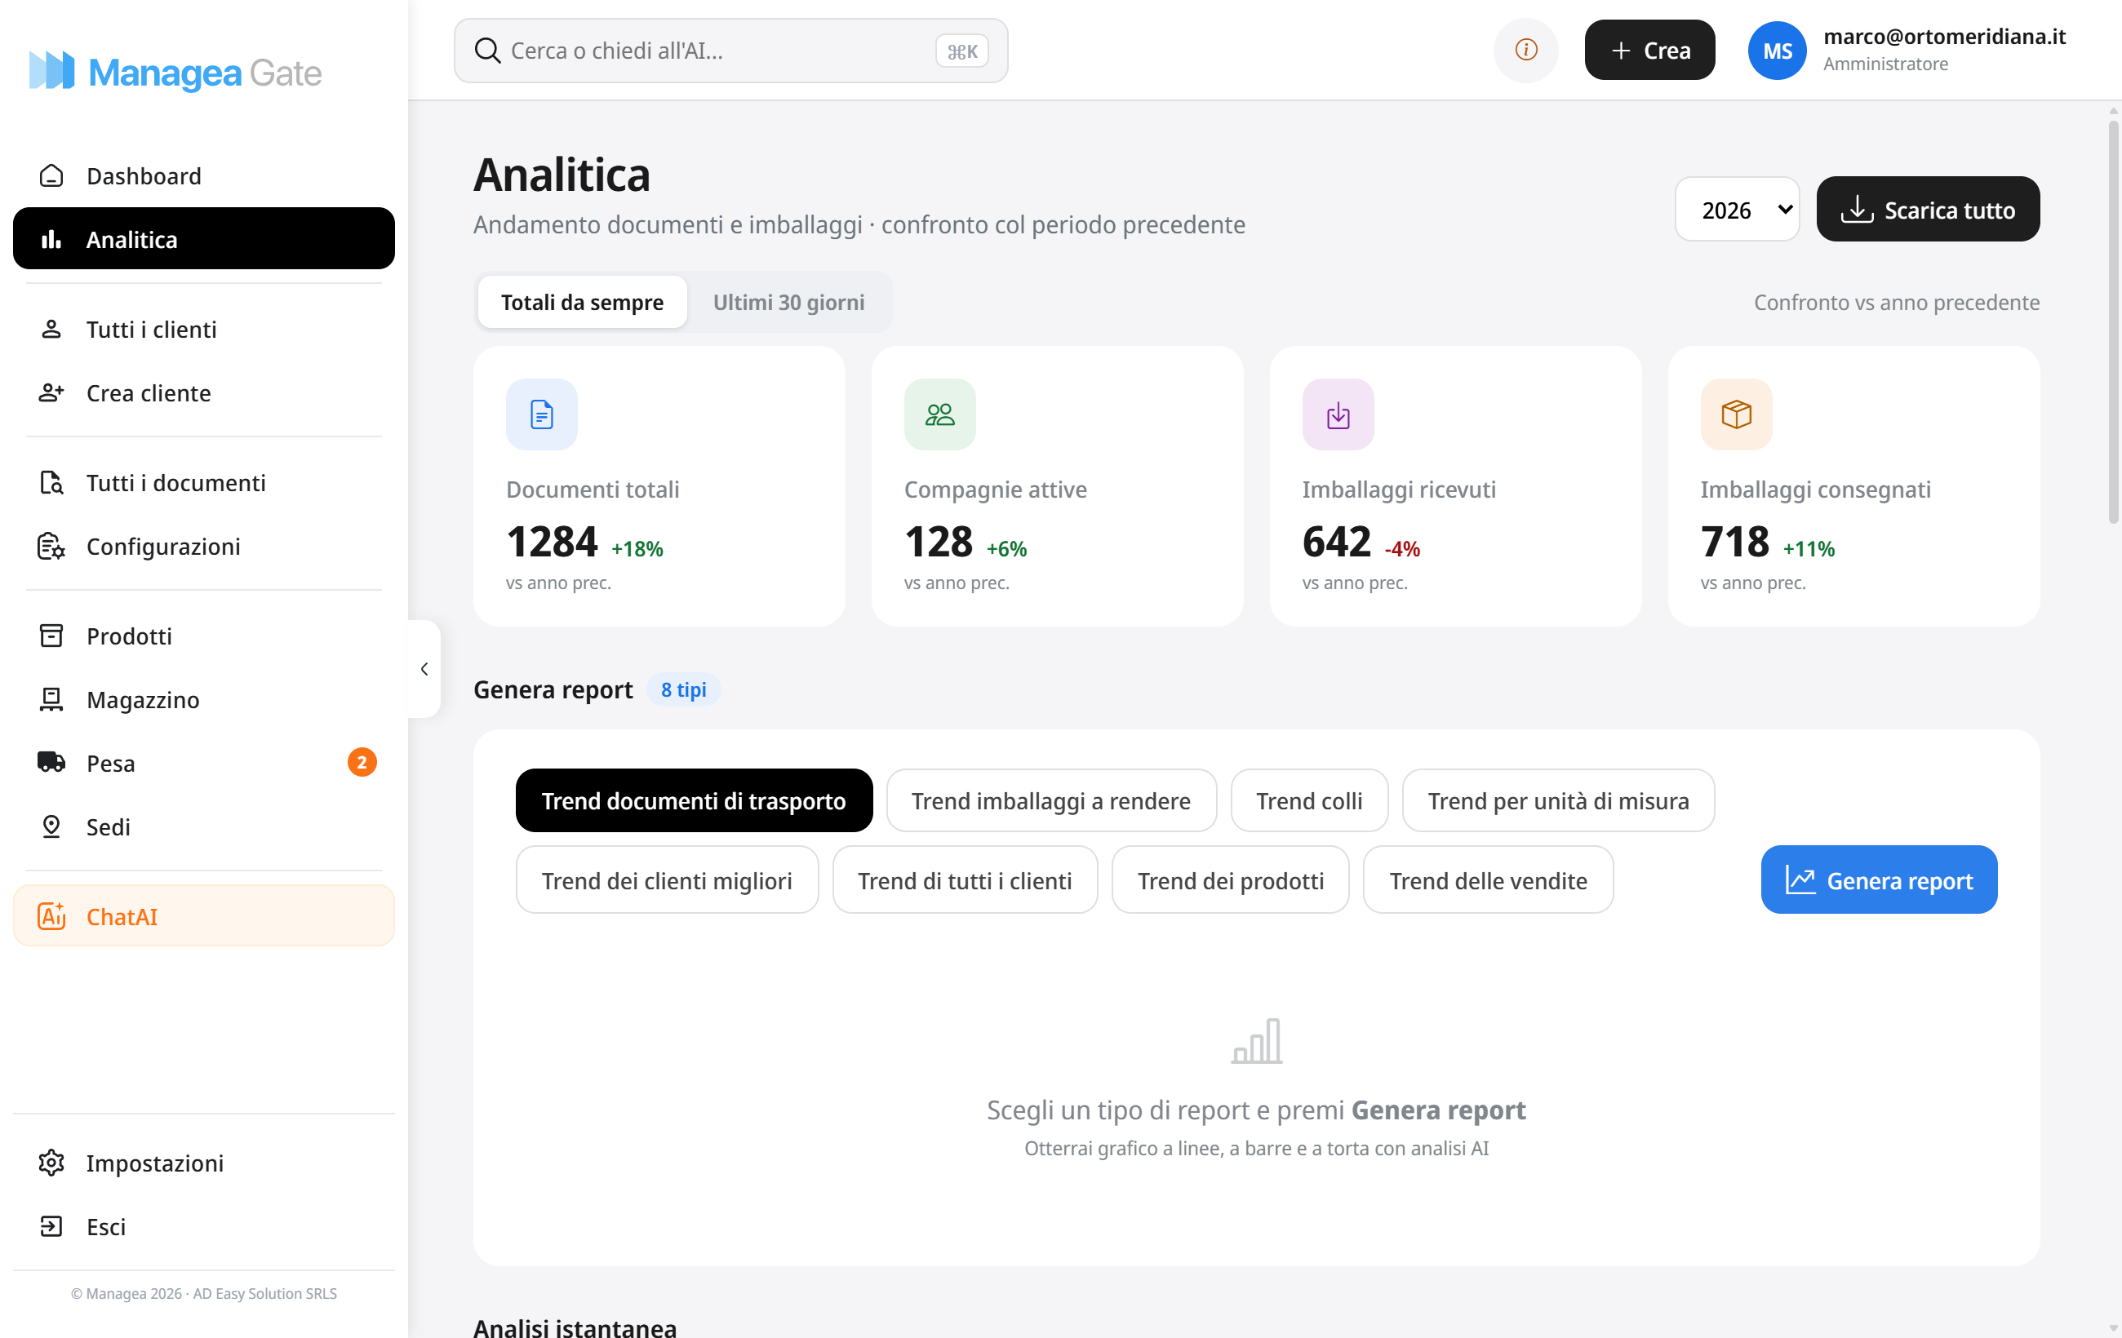
Task: Click the Impostazioni gear icon
Action: point(51,1163)
